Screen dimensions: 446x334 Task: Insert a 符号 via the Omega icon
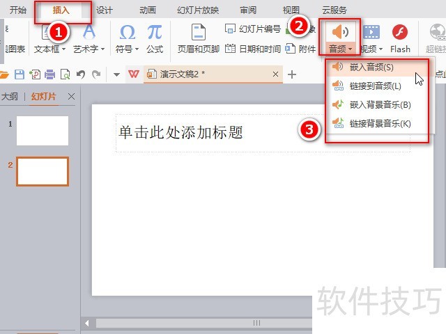127,32
